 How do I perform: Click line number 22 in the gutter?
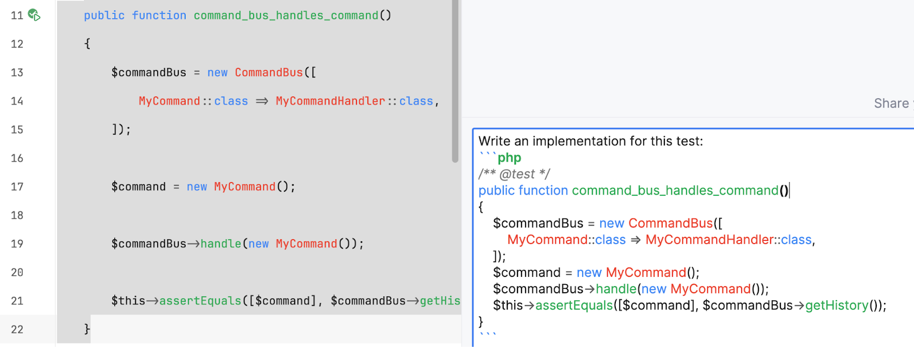(17, 329)
